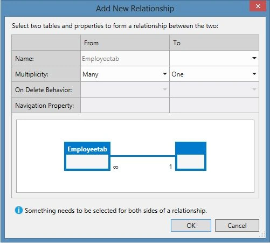Close the Add New Relationship dialog
Viewport: 270px width, 243px height.
pos(258,6)
